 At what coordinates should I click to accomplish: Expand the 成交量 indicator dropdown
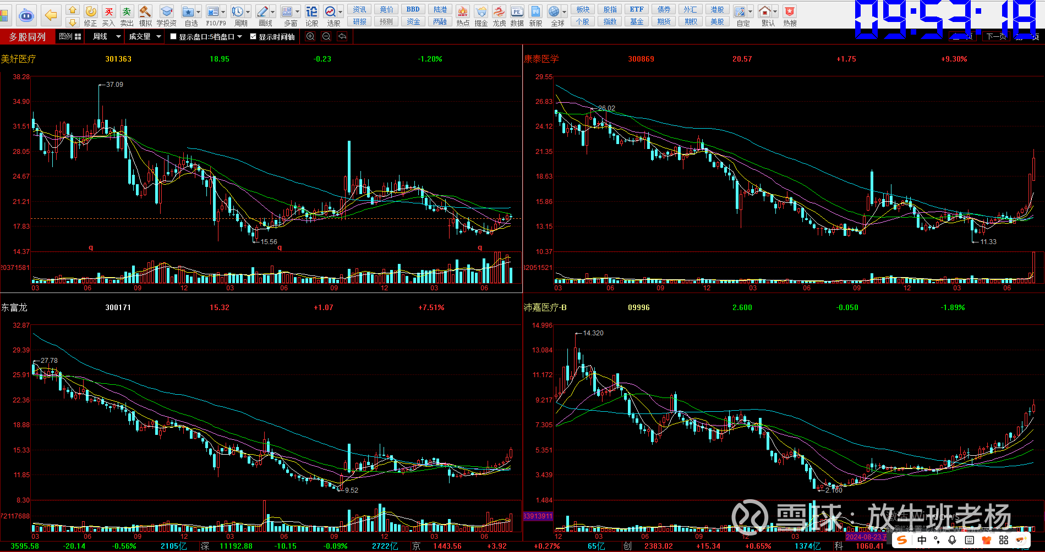(x=158, y=36)
